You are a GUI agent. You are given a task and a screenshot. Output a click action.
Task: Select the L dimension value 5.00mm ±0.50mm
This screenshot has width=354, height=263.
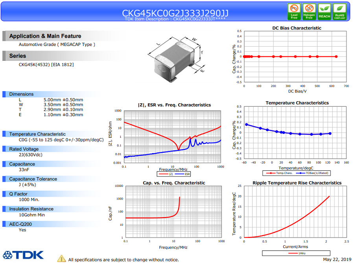click(x=63, y=100)
